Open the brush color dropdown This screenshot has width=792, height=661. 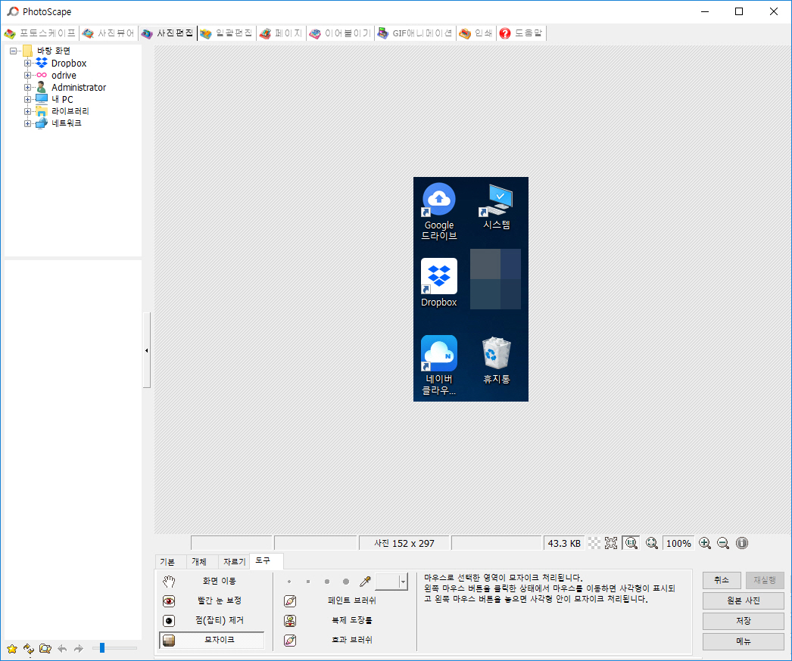coord(403,582)
